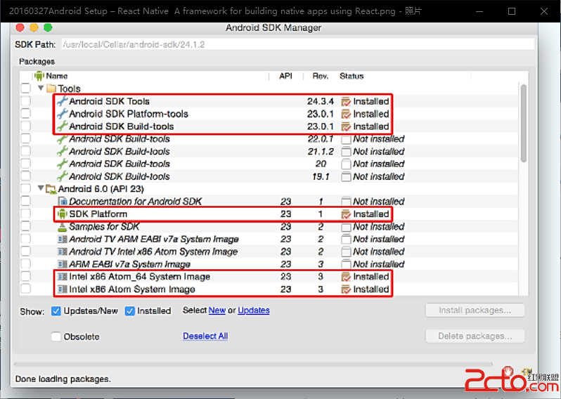This screenshot has height=399, width=561.
Task: Check the Intel x86 Atom System Image checkbox
Action: pyautogui.click(x=26, y=289)
